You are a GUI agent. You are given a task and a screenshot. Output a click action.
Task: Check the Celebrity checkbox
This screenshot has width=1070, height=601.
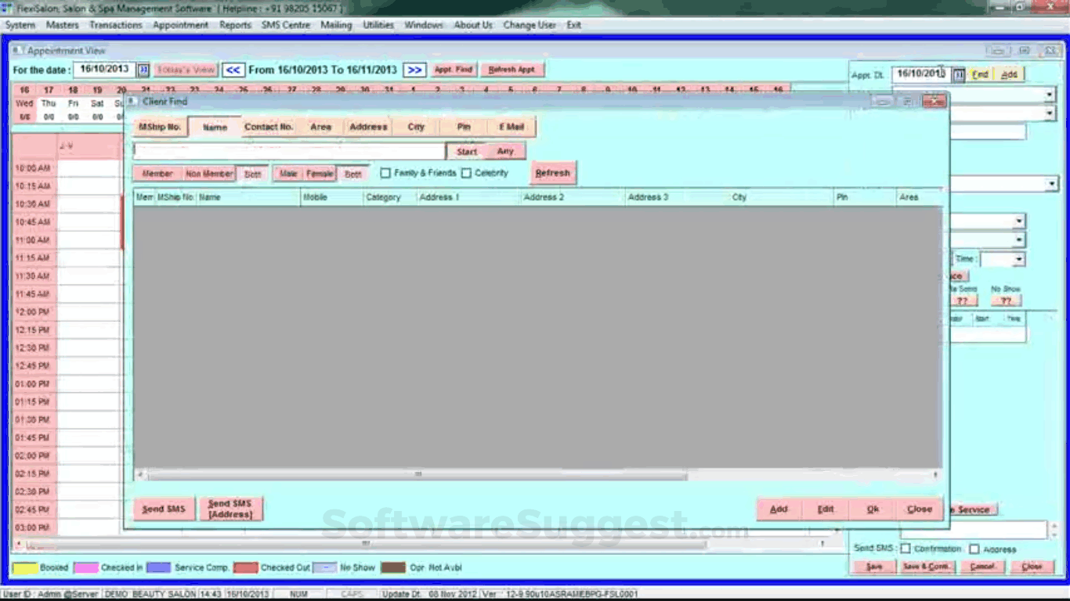[466, 173]
